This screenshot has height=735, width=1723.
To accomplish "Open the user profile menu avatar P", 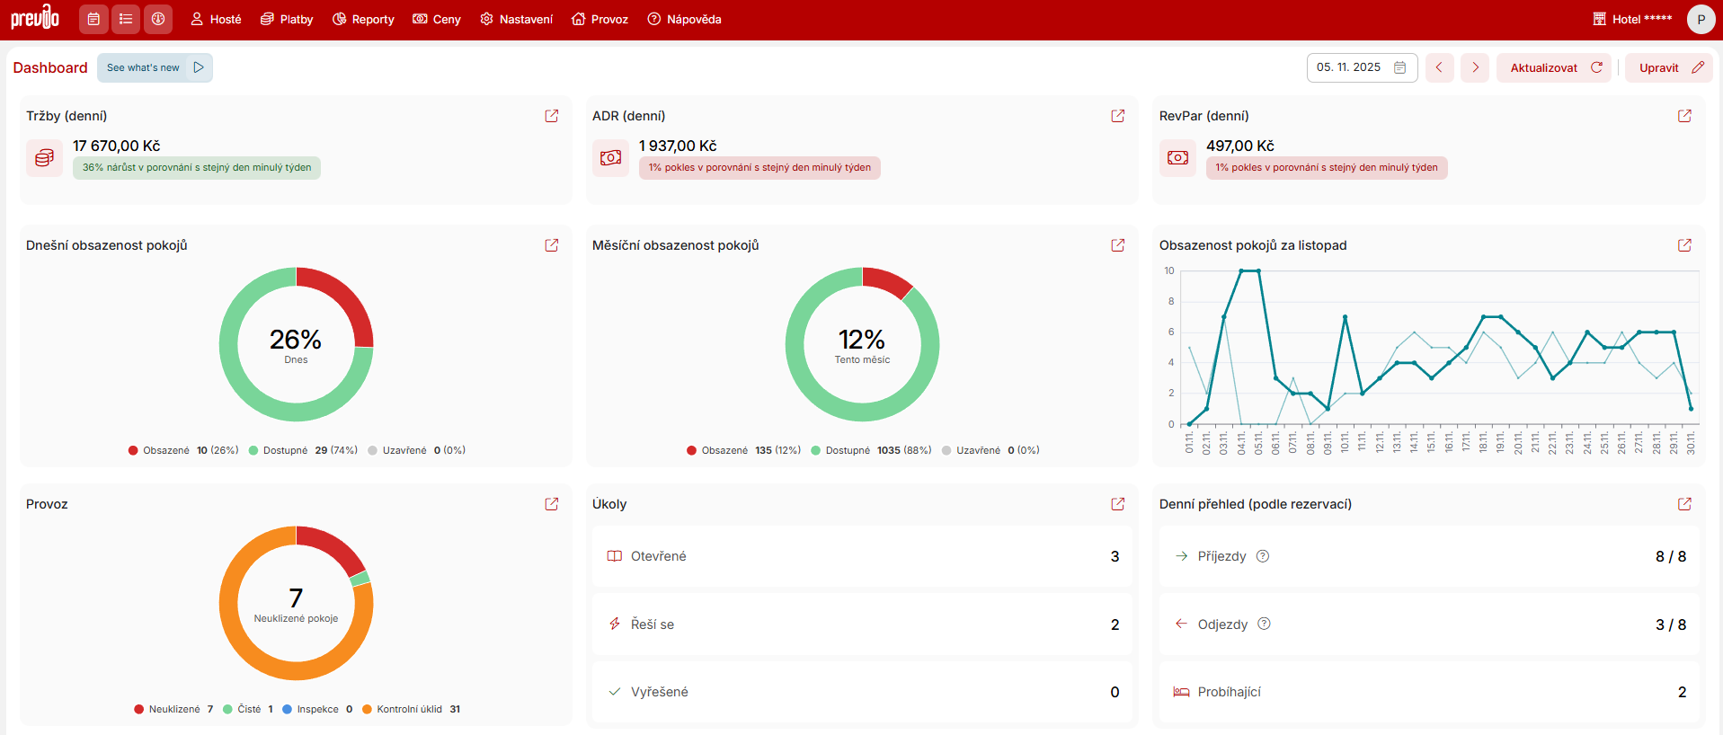I will 1701,19.
